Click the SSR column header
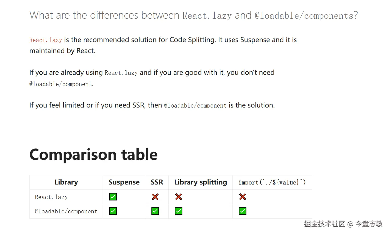 (157, 182)
